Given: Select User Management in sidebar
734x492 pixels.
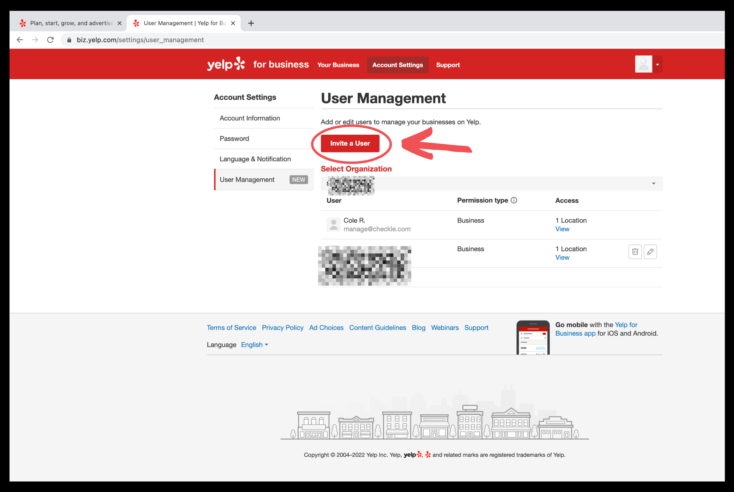Looking at the screenshot, I should tap(264, 180).
